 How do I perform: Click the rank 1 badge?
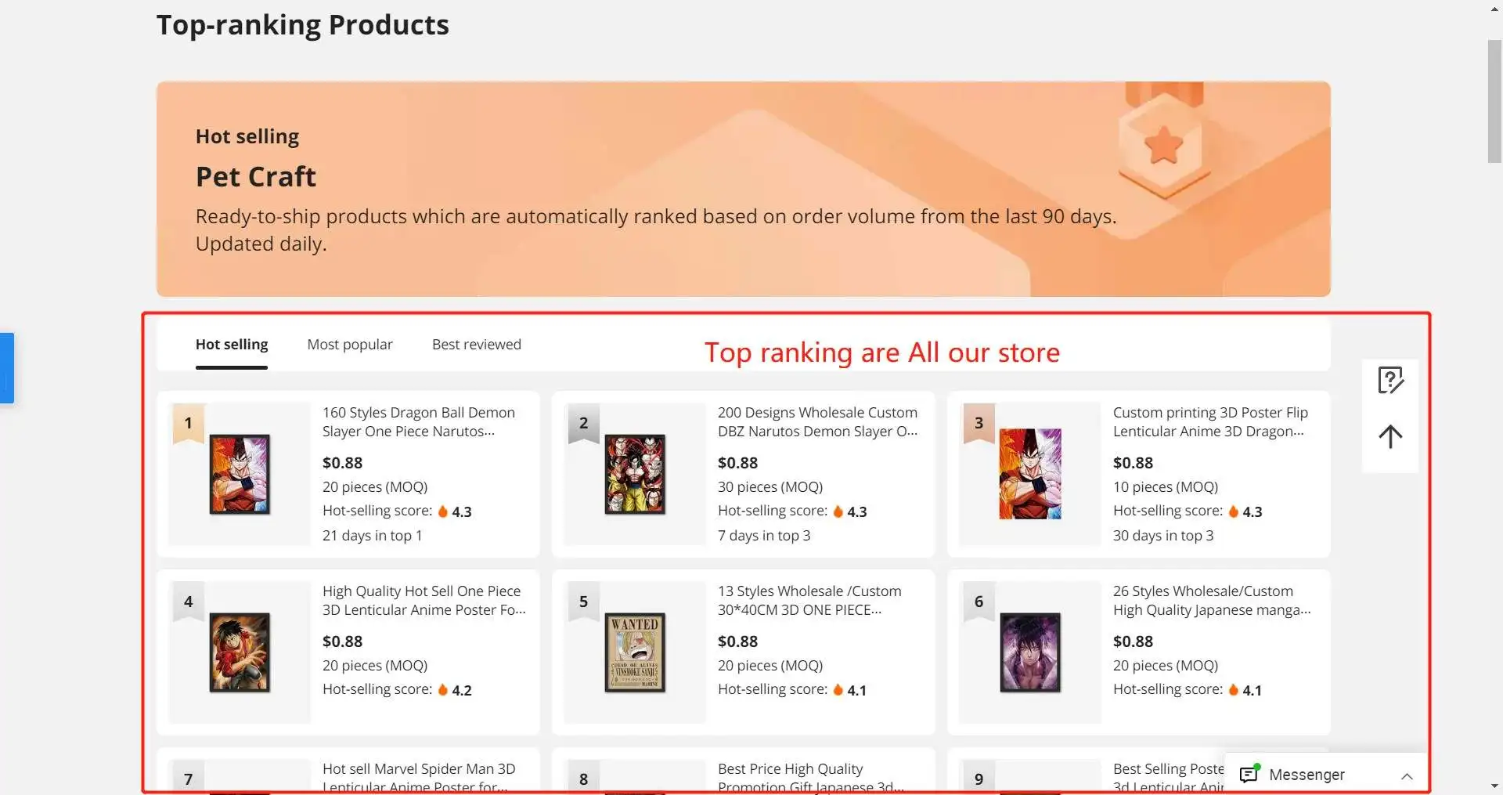tap(188, 424)
